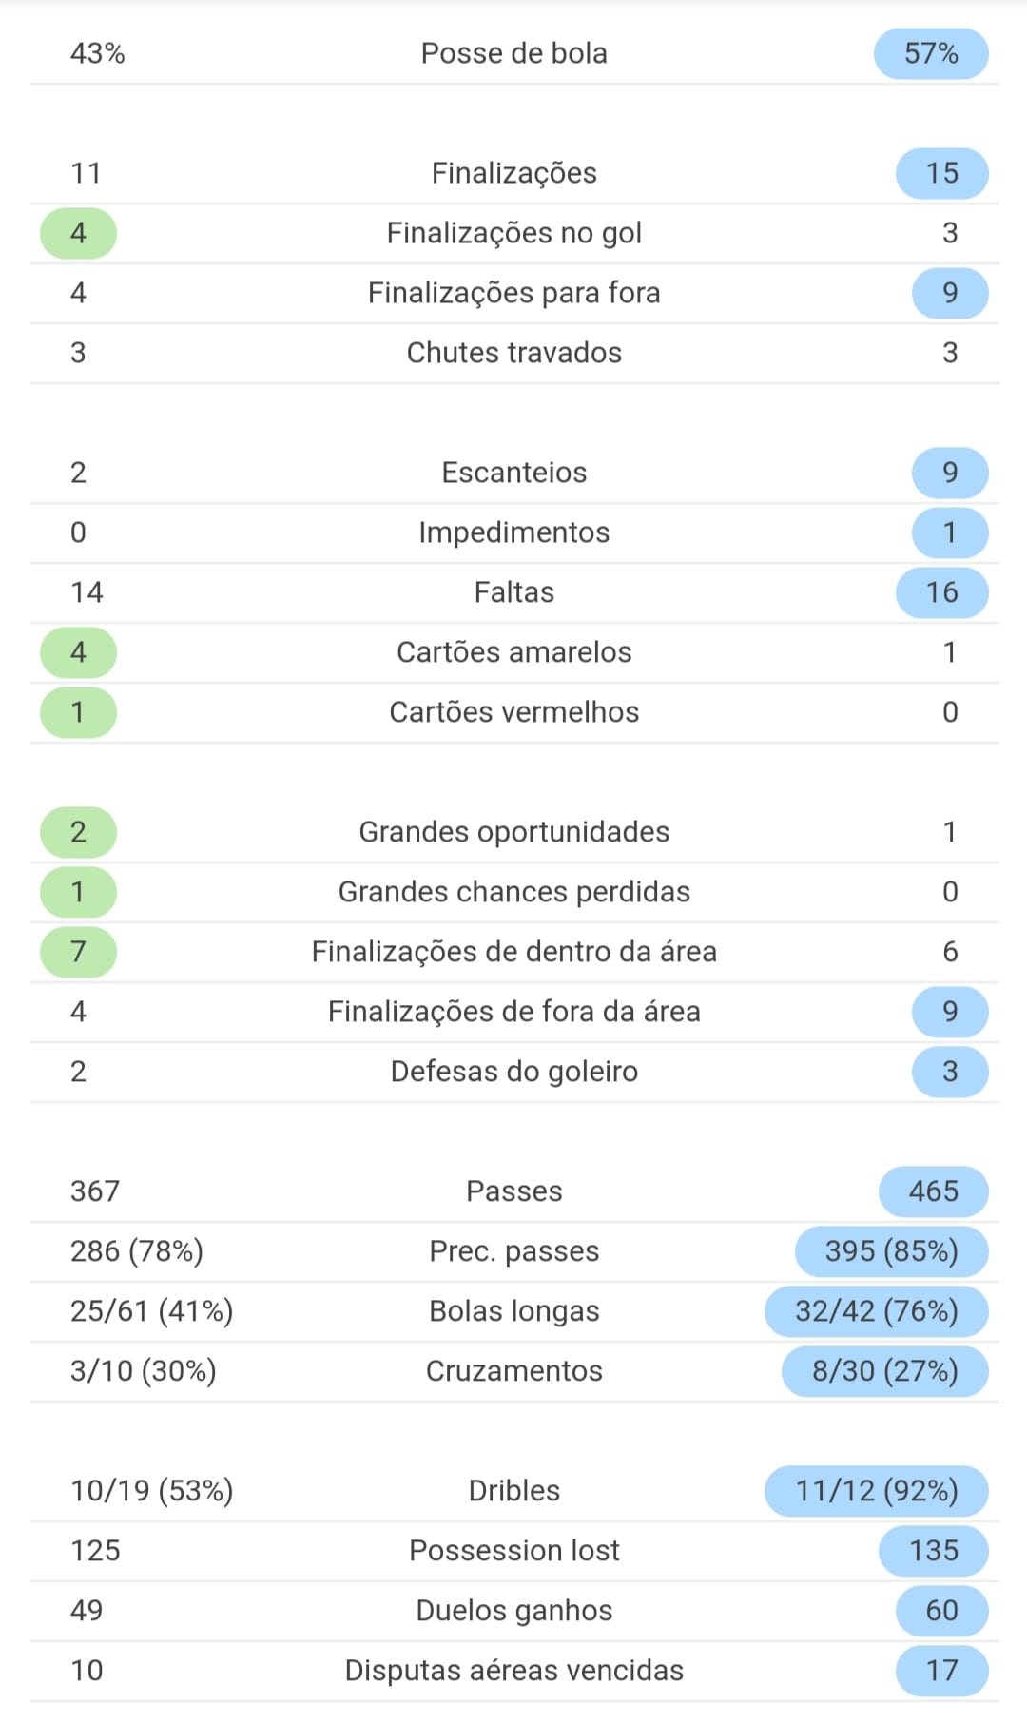Select the green 4 beside Finalizações no gol
The image size is (1027, 1723).
[x=78, y=233]
